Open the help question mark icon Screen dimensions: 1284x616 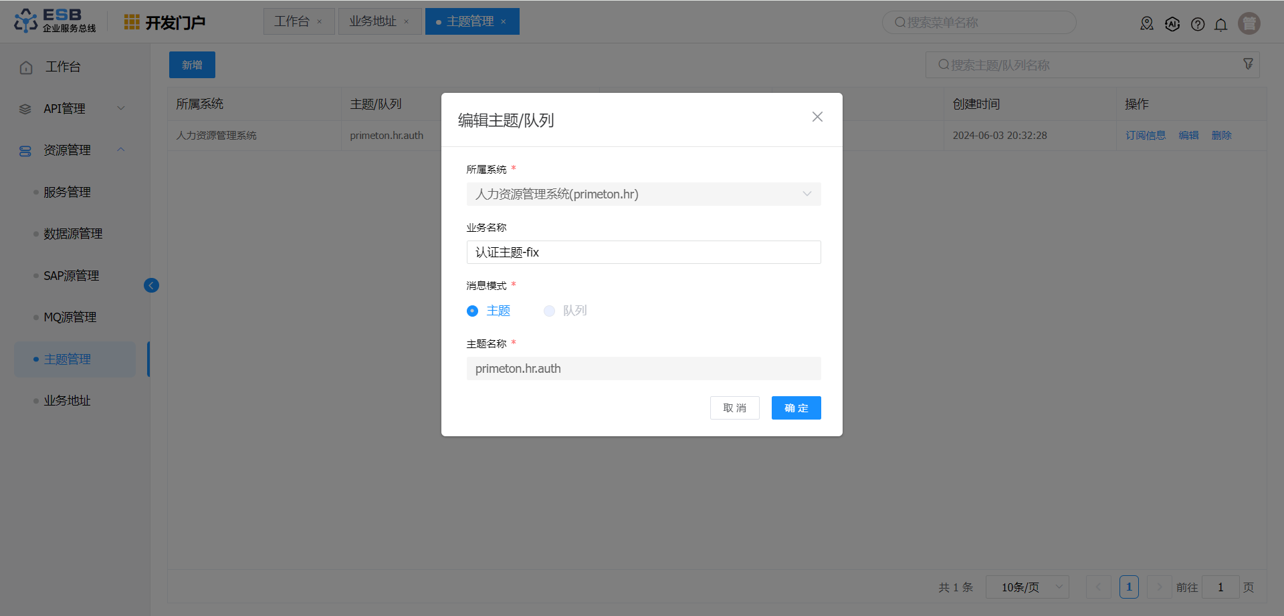tap(1197, 25)
